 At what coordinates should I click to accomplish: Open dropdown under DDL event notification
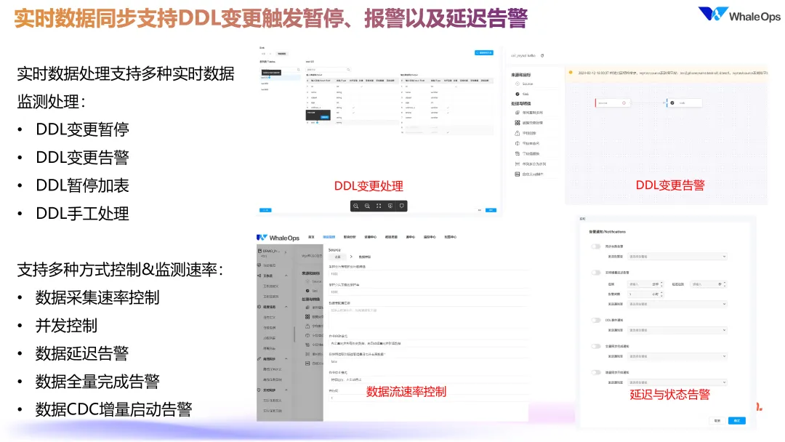click(677, 330)
